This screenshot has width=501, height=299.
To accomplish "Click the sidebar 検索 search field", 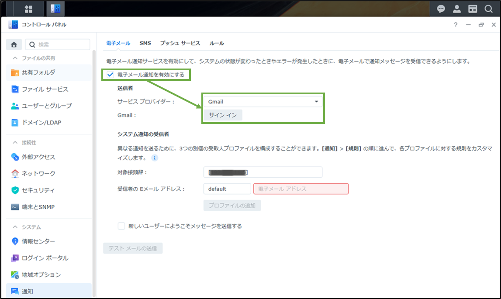I will coord(58,45).
